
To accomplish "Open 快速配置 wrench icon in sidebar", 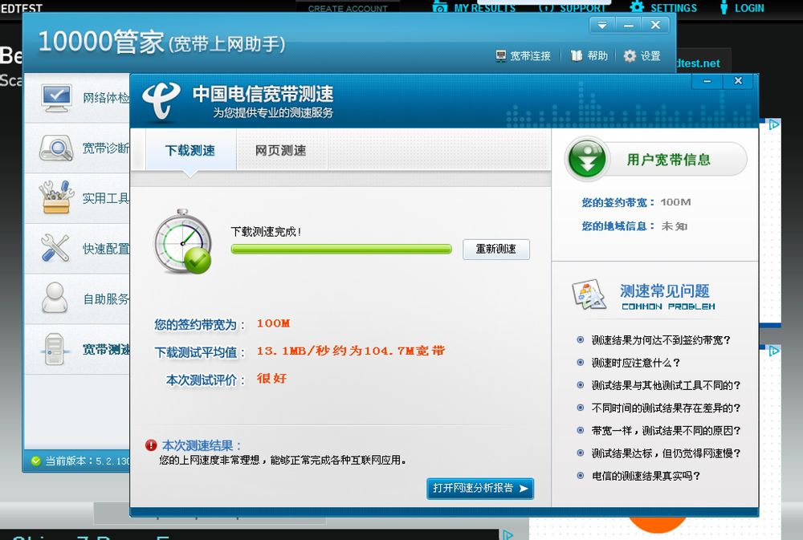I will (55, 248).
